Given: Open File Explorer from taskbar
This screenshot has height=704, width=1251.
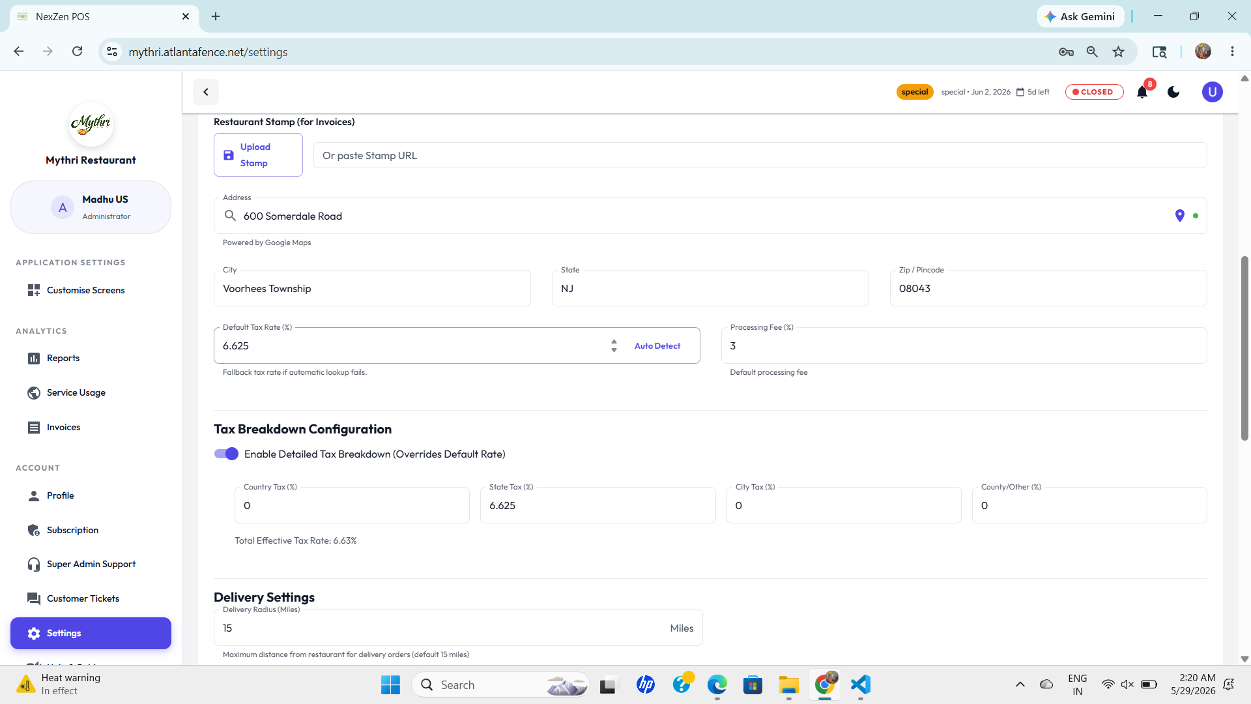Looking at the screenshot, I should (x=788, y=684).
